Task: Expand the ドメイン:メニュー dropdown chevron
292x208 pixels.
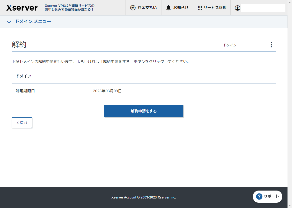Action: [9, 22]
